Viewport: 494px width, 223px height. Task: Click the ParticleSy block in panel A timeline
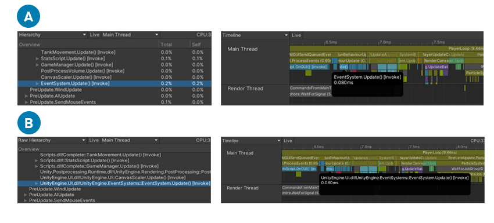(x=474, y=73)
